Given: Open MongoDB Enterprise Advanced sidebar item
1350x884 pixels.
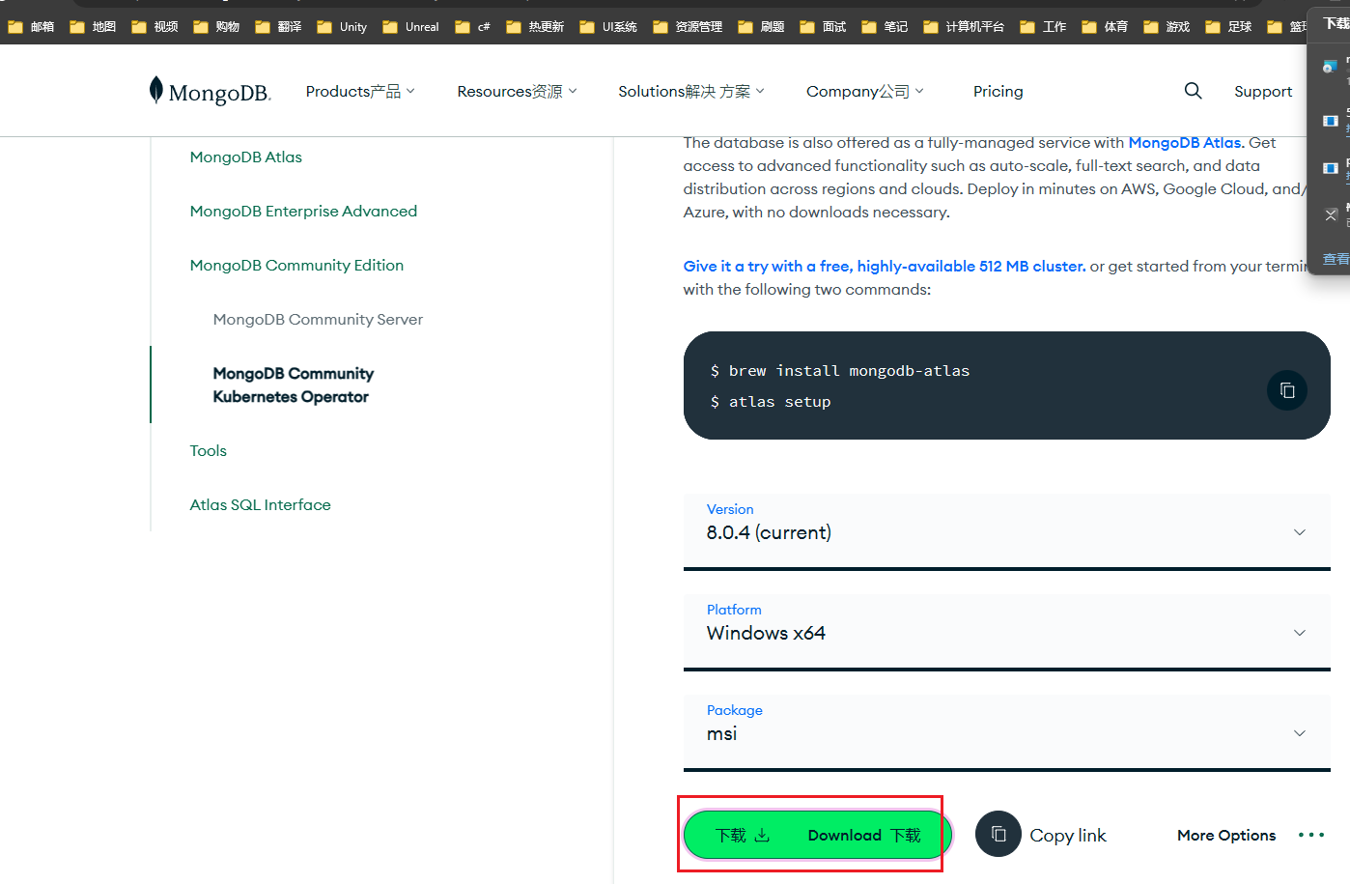Looking at the screenshot, I should pos(303,212).
